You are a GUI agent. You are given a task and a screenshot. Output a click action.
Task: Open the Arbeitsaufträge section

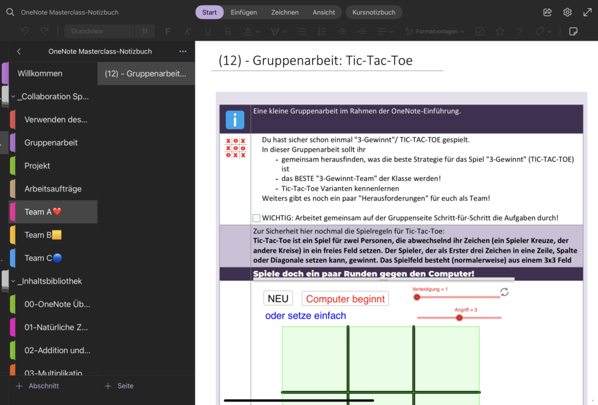(53, 188)
